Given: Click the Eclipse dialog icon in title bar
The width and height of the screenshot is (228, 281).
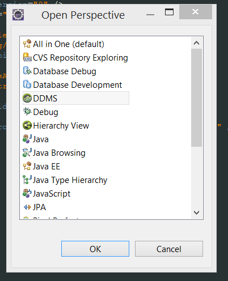Looking at the screenshot, I should (x=18, y=15).
